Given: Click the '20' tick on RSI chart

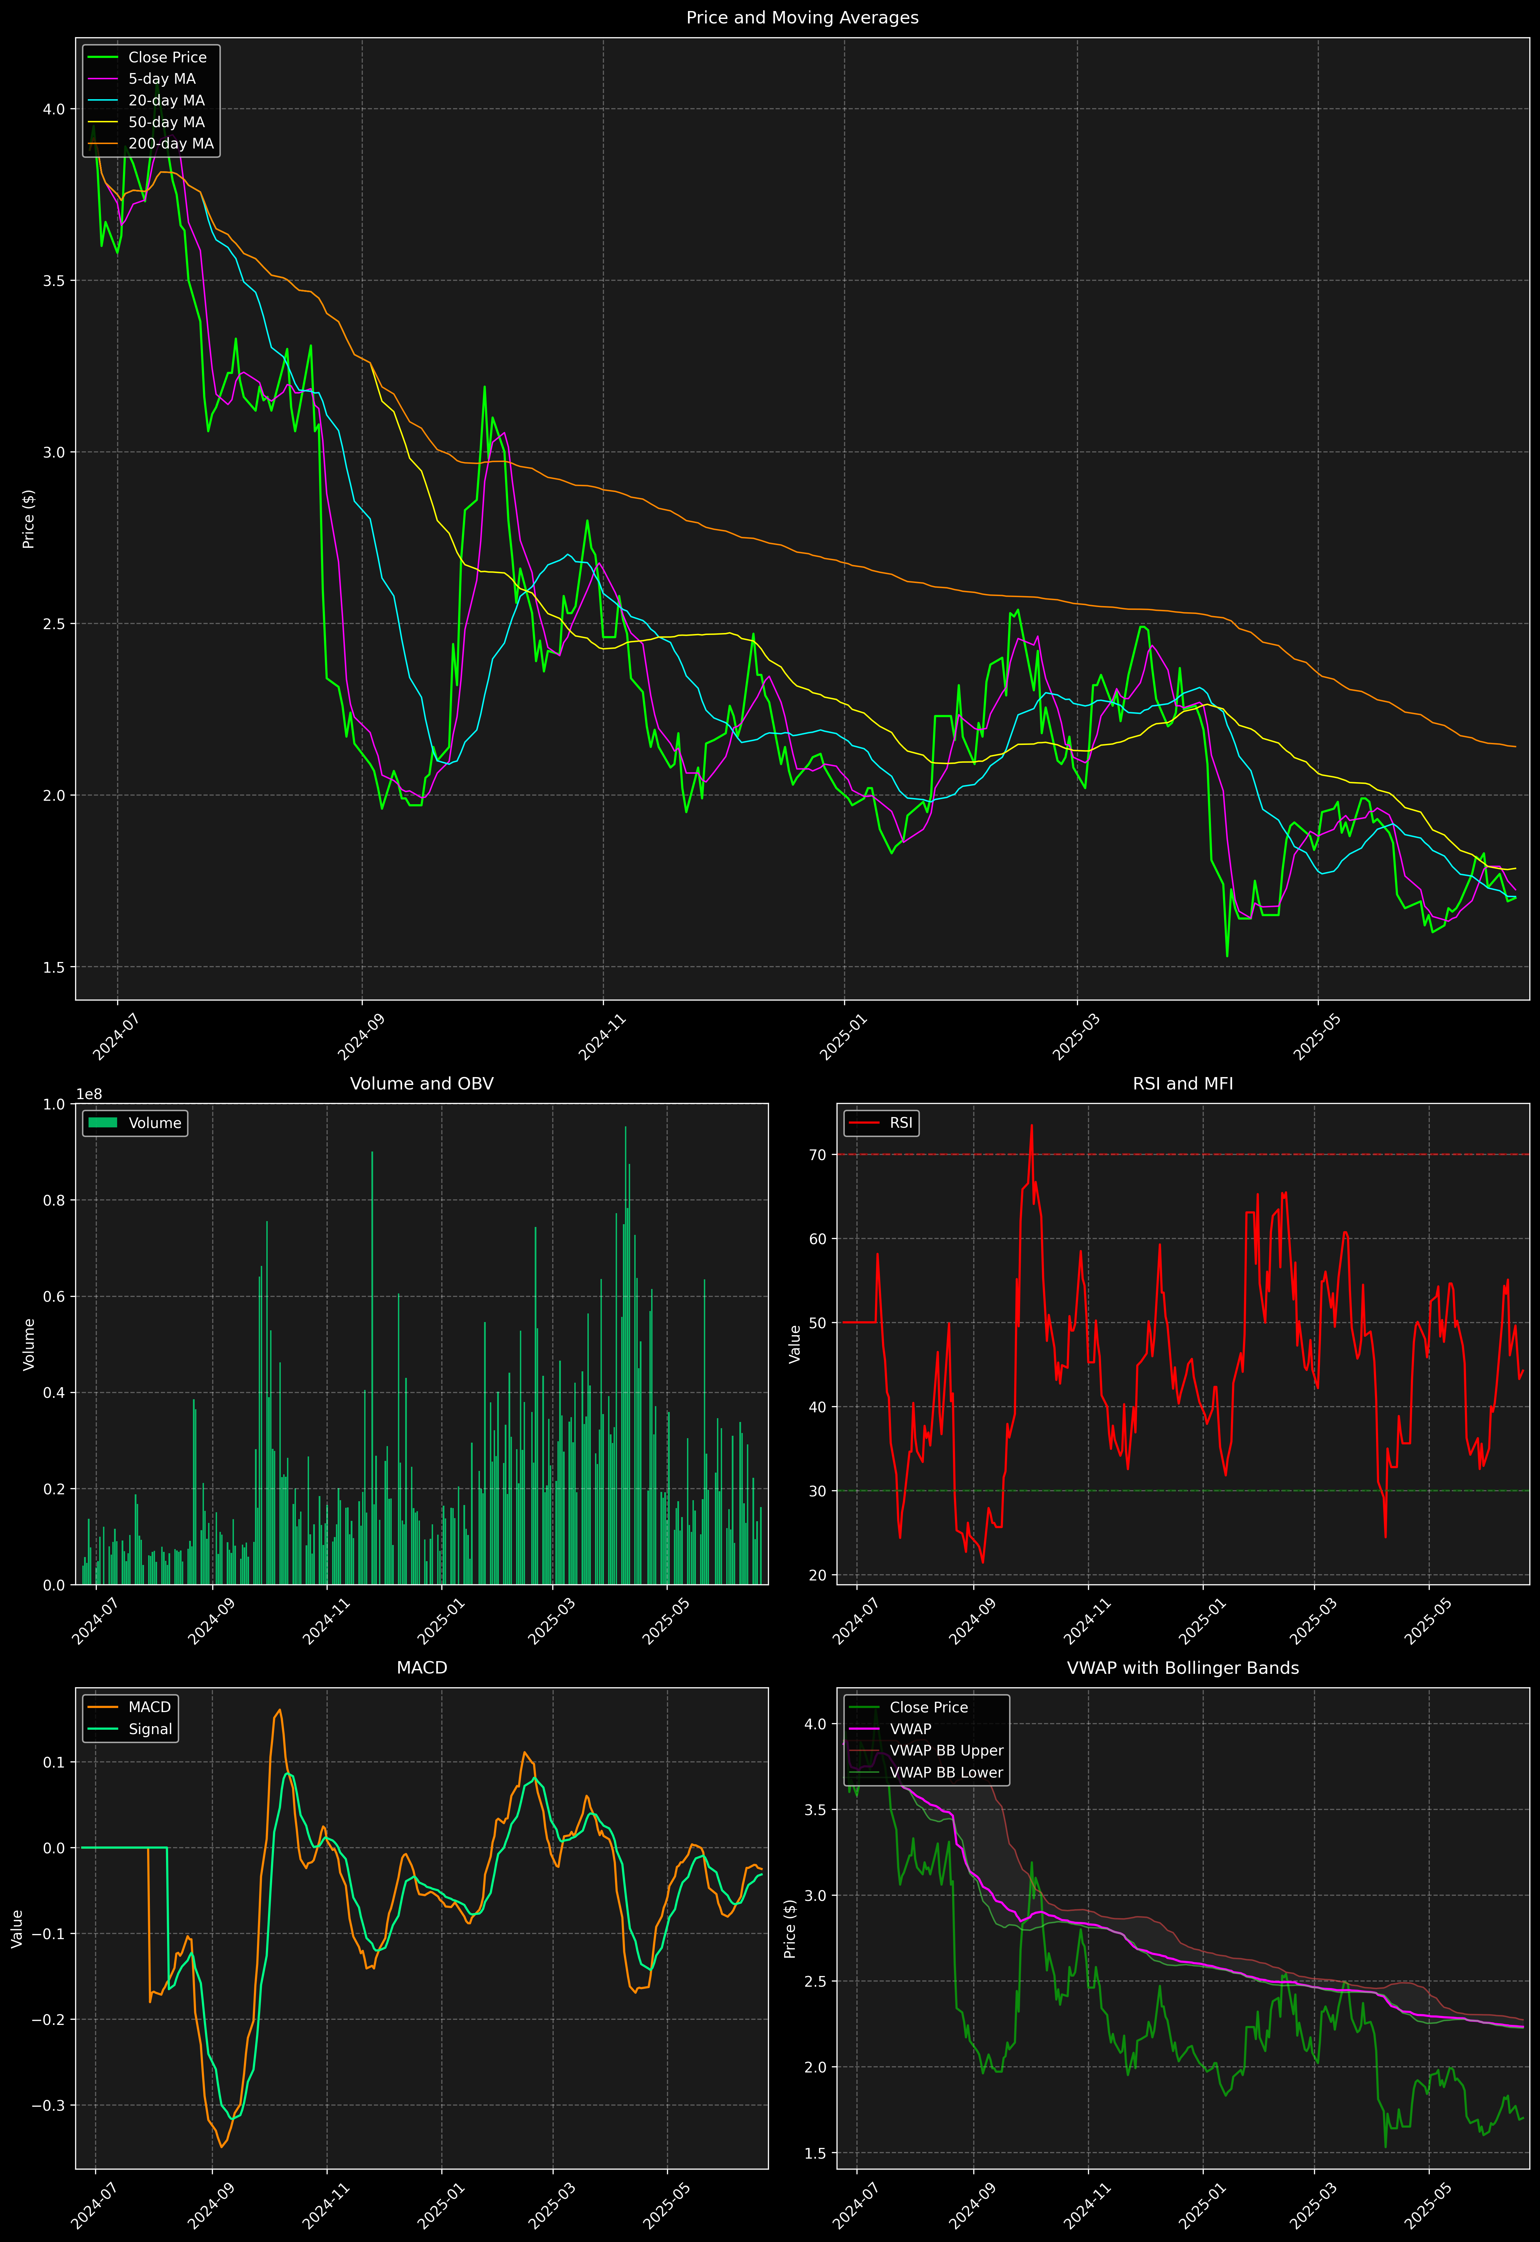Looking at the screenshot, I should pyautogui.click(x=818, y=1575).
